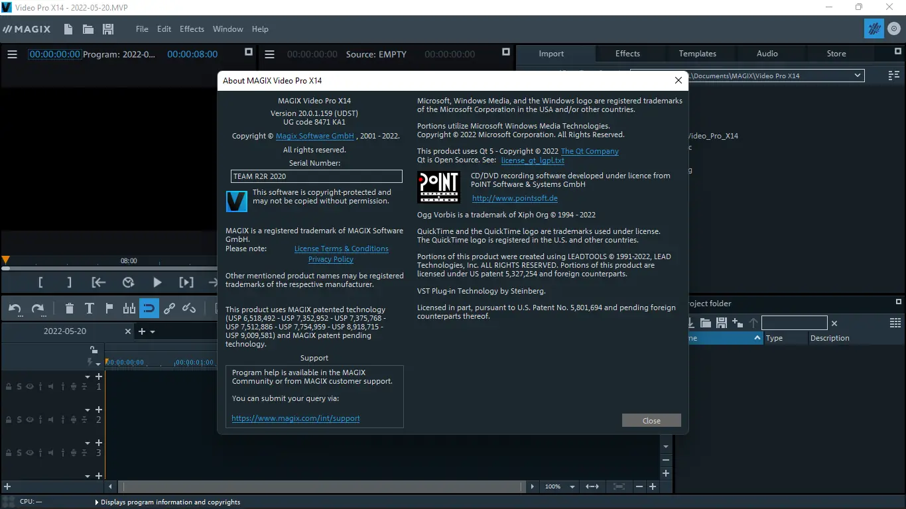
Task: Lock track 1 with its padlock icon
Action: tap(9, 387)
